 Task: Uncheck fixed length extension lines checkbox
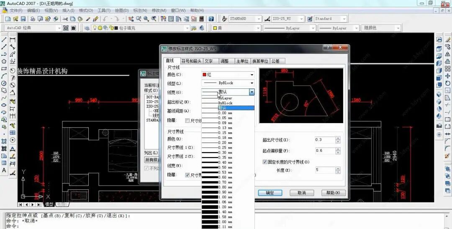265,162
